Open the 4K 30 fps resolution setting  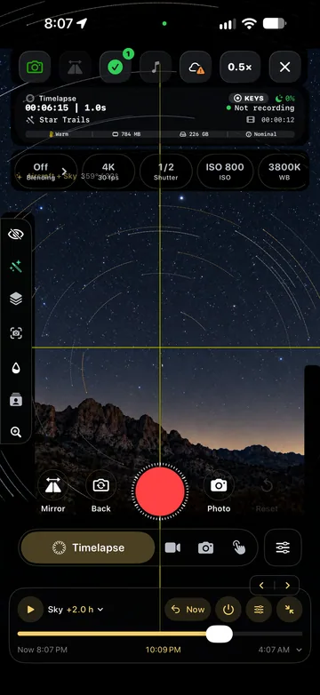pyautogui.click(x=108, y=172)
